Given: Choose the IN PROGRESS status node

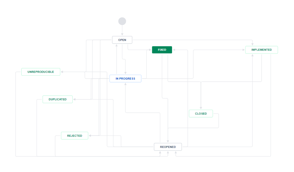Looking at the screenshot, I should 125,79.
